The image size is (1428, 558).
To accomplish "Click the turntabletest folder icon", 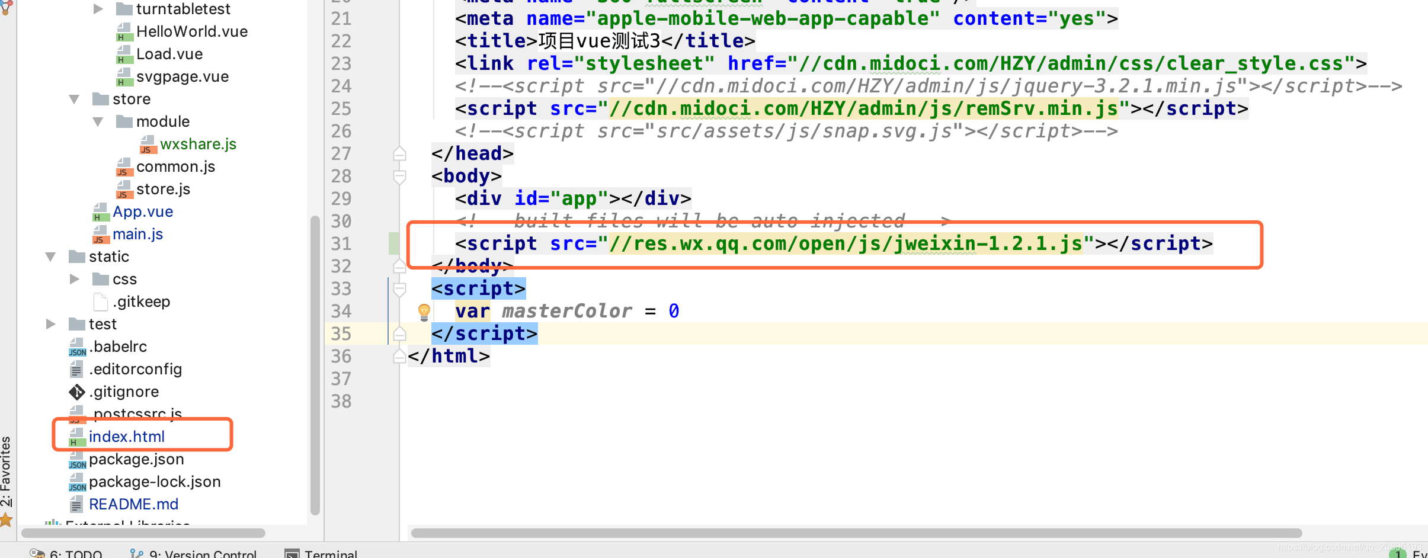I will [x=124, y=8].
